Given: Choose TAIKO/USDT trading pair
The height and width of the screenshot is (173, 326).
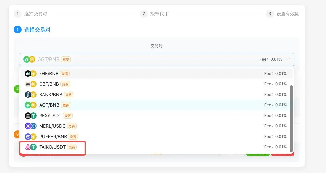Looking at the screenshot, I should (x=156, y=147).
